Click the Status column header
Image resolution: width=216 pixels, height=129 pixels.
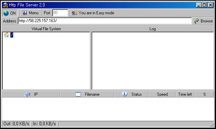pyautogui.click(x=131, y=94)
